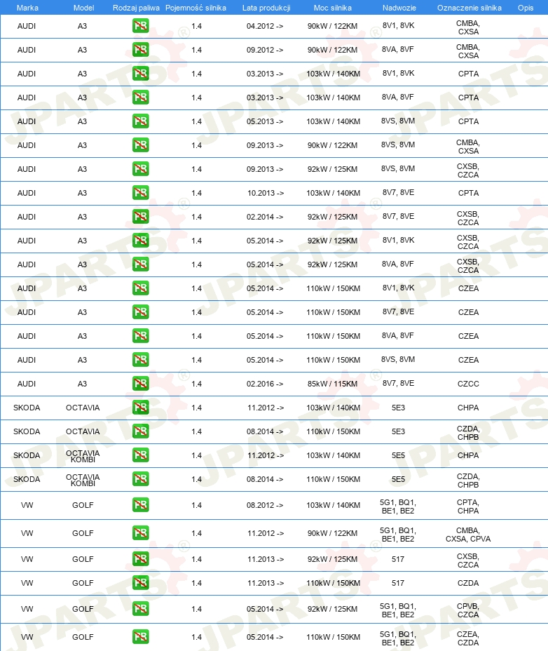Select 'SKODA' brand cell in Octavia 11.2012 5E3 row
The height and width of the screenshot is (651, 548).
point(27,408)
